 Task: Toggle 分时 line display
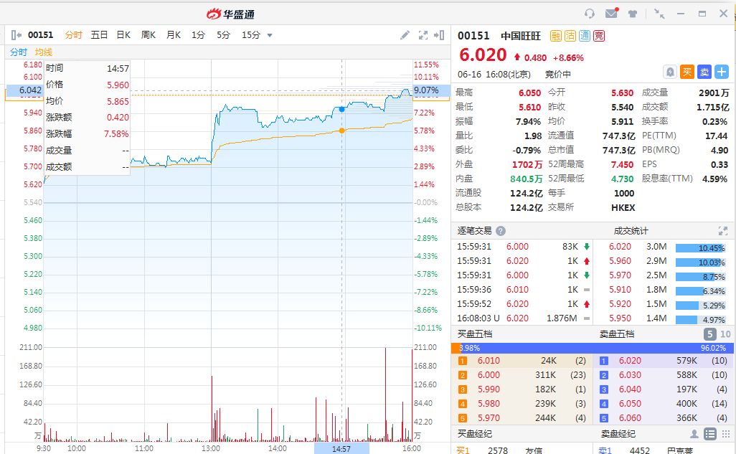coord(19,52)
